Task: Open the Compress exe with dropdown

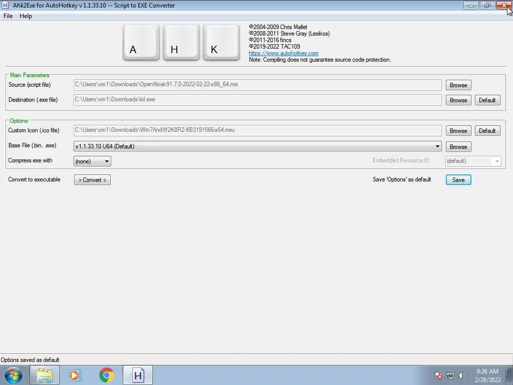Action: pyautogui.click(x=92, y=161)
